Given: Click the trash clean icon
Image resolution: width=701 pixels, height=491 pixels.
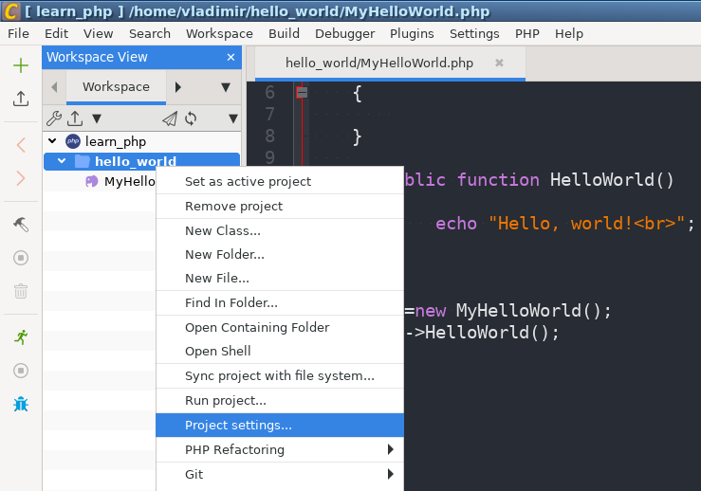Looking at the screenshot, I should (x=21, y=291).
